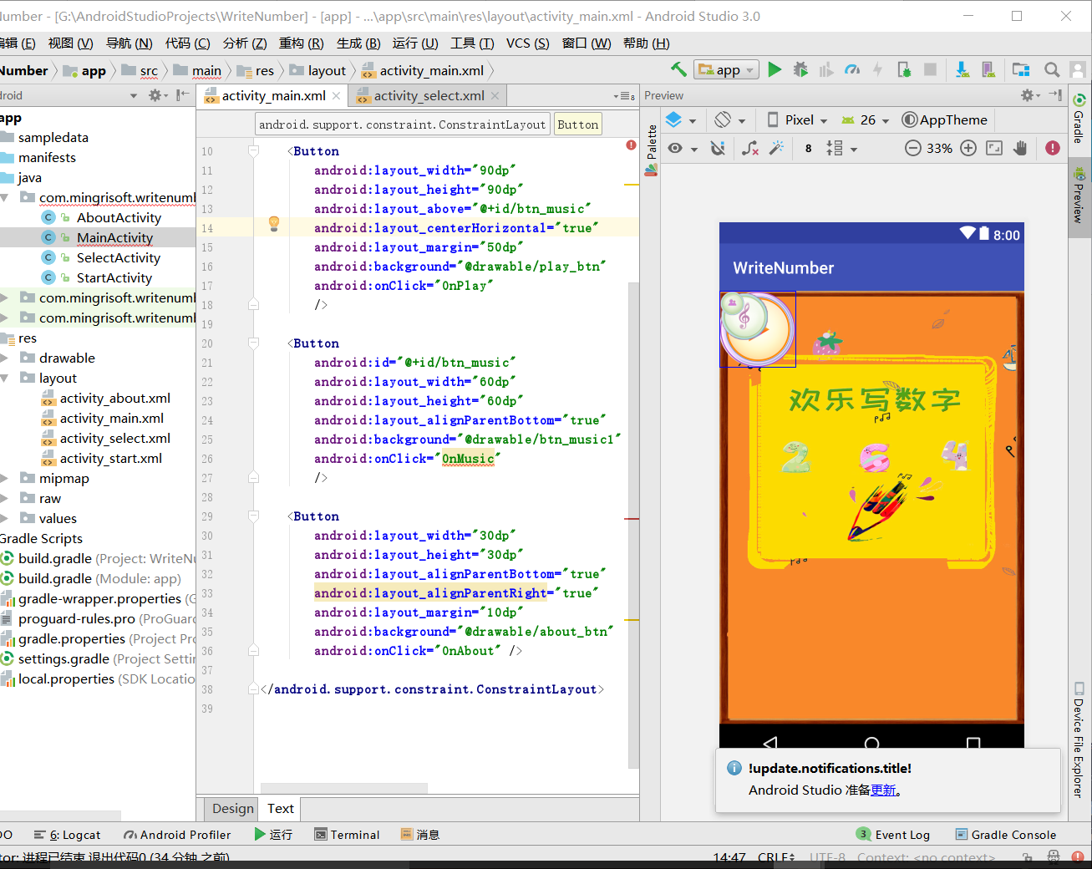Screen dimensions: 1092x869
Task: Open the eye View Options dropdown in preview
Action: (x=682, y=148)
